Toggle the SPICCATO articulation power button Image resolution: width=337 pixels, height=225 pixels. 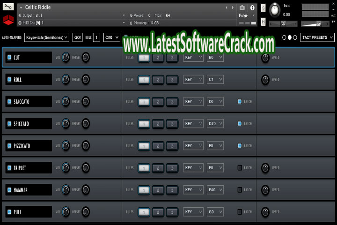(9, 124)
